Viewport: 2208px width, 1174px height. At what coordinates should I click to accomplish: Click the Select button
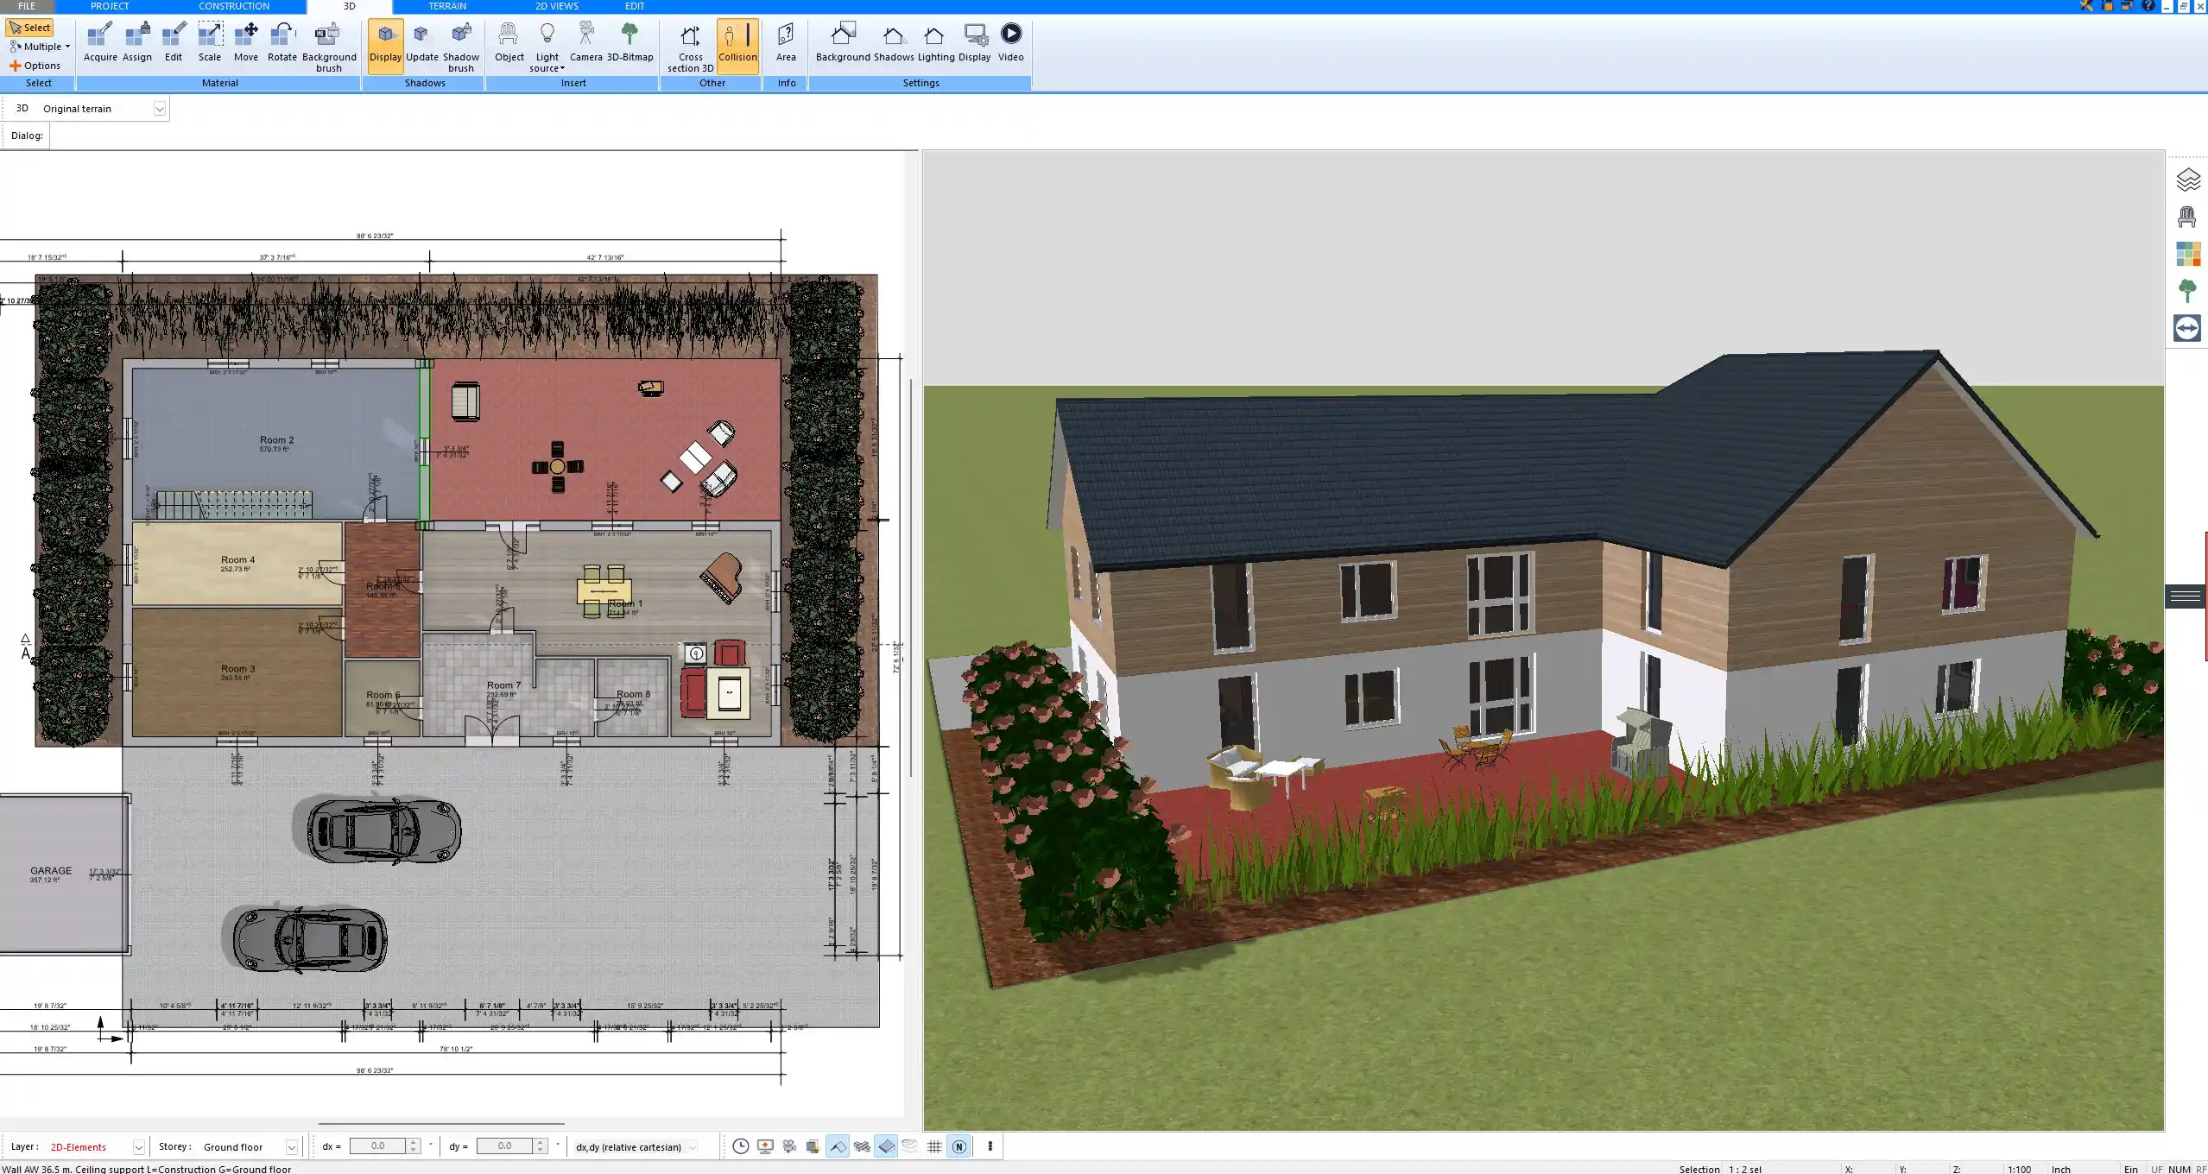pos(29,28)
